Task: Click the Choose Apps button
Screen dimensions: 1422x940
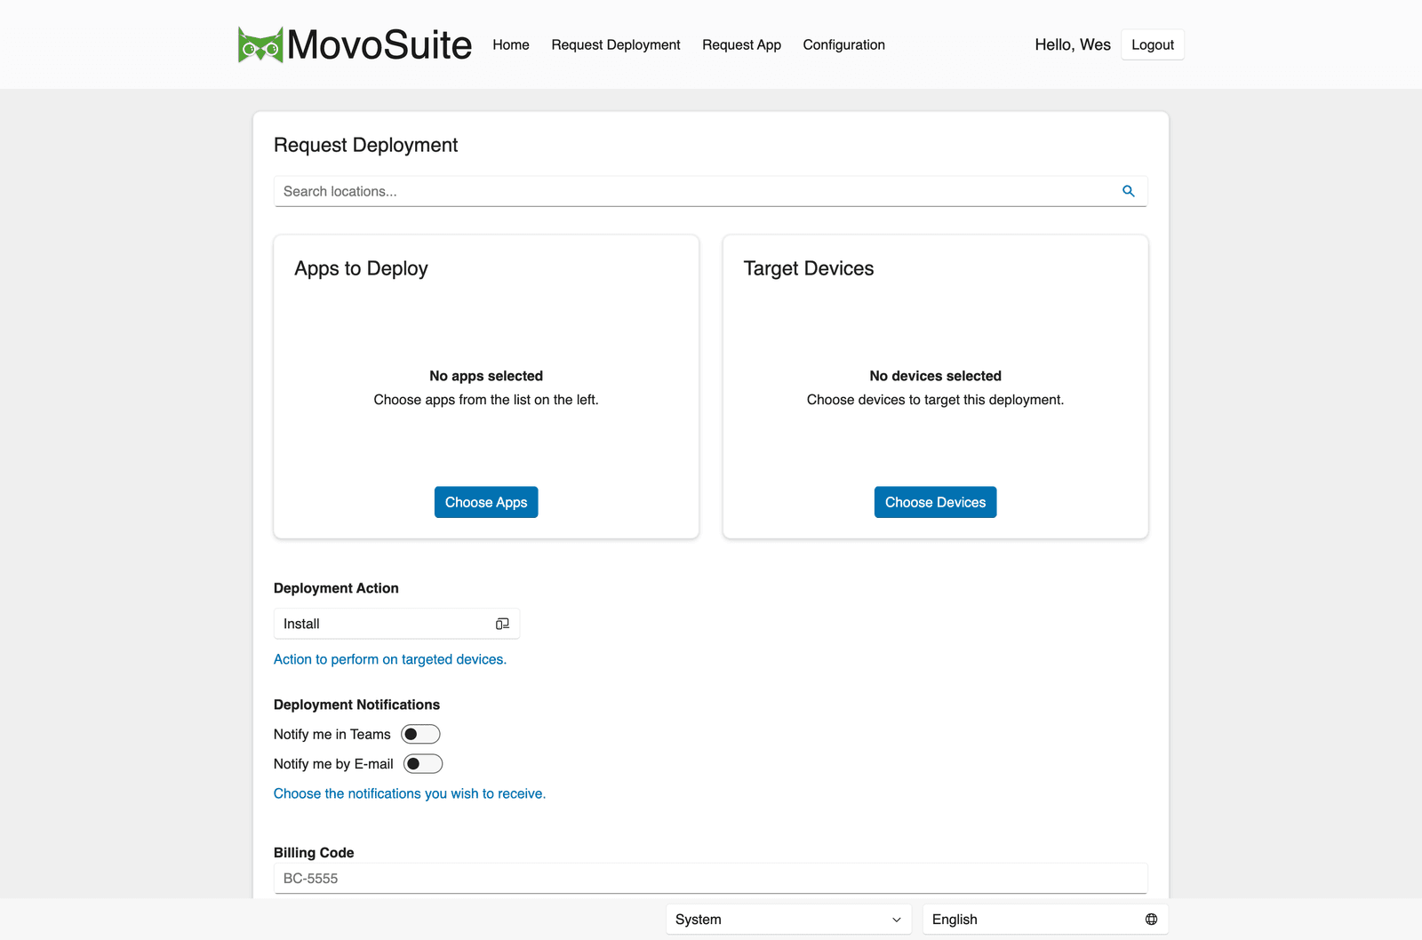Action: click(486, 502)
